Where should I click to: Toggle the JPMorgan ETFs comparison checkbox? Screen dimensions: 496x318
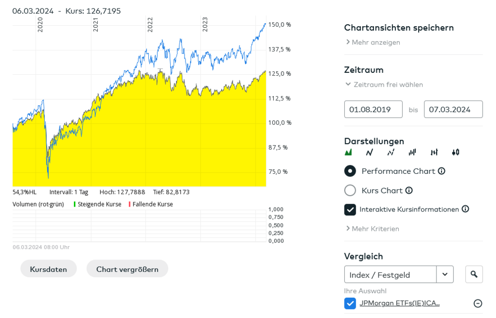point(350,303)
